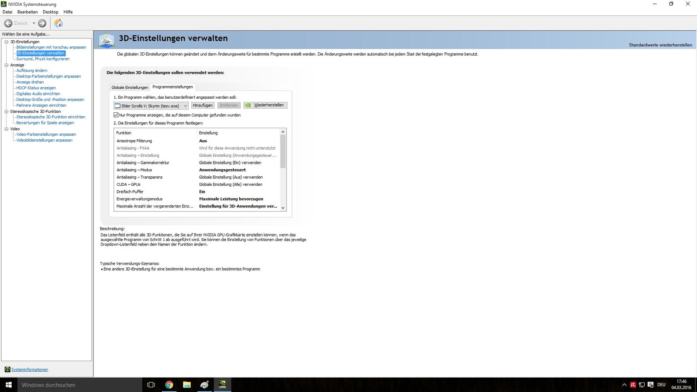Open the program selection dropdown showing Skyrim
The height and width of the screenshot is (392, 697).
pos(151,106)
